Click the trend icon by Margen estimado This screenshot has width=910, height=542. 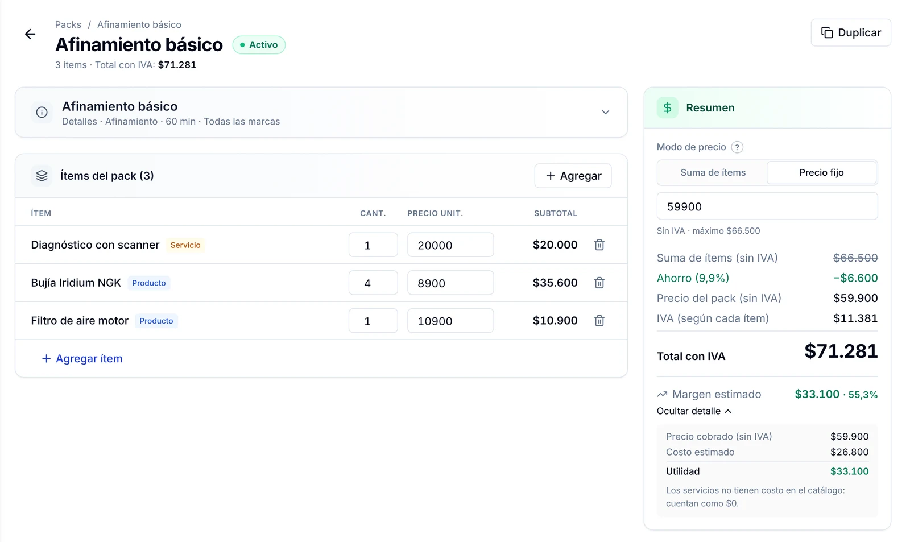click(662, 394)
